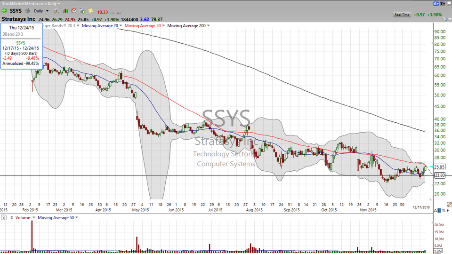The width and height of the screenshot is (452, 254).
Task: Click the green plus add symbol icon
Action: (x=4, y=11)
